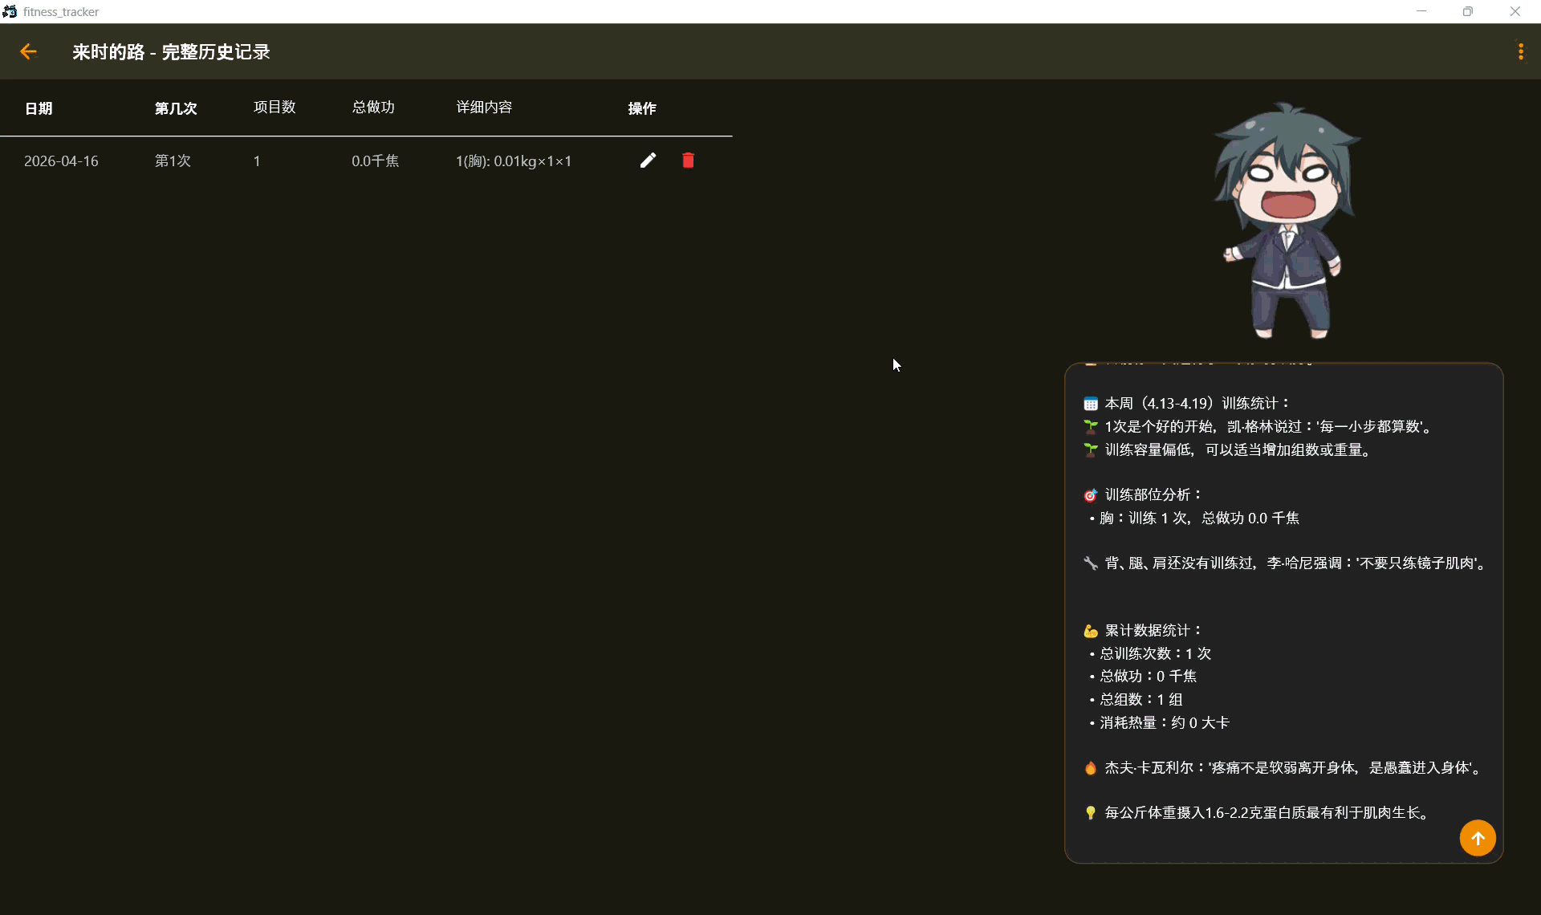Image resolution: width=1541 pixels, height=915 pixels.
Task: Click the date cell 2026-04-16
Action: tap(61, 161)
